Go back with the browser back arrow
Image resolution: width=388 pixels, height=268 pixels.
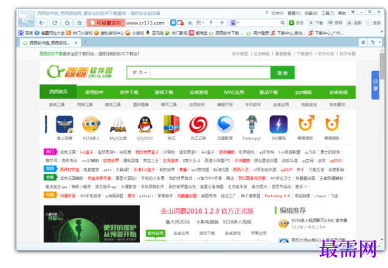(x=42, y=23)
